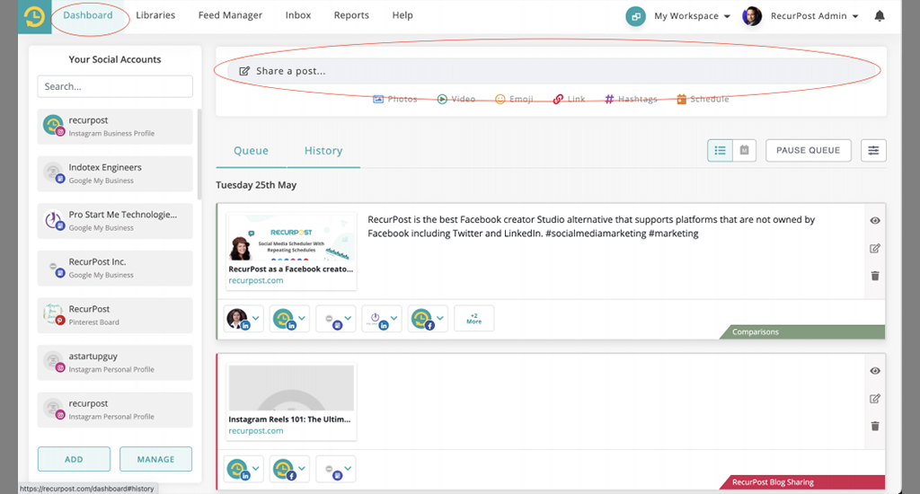Click the RecurPost clock logo

pos(34,16)
